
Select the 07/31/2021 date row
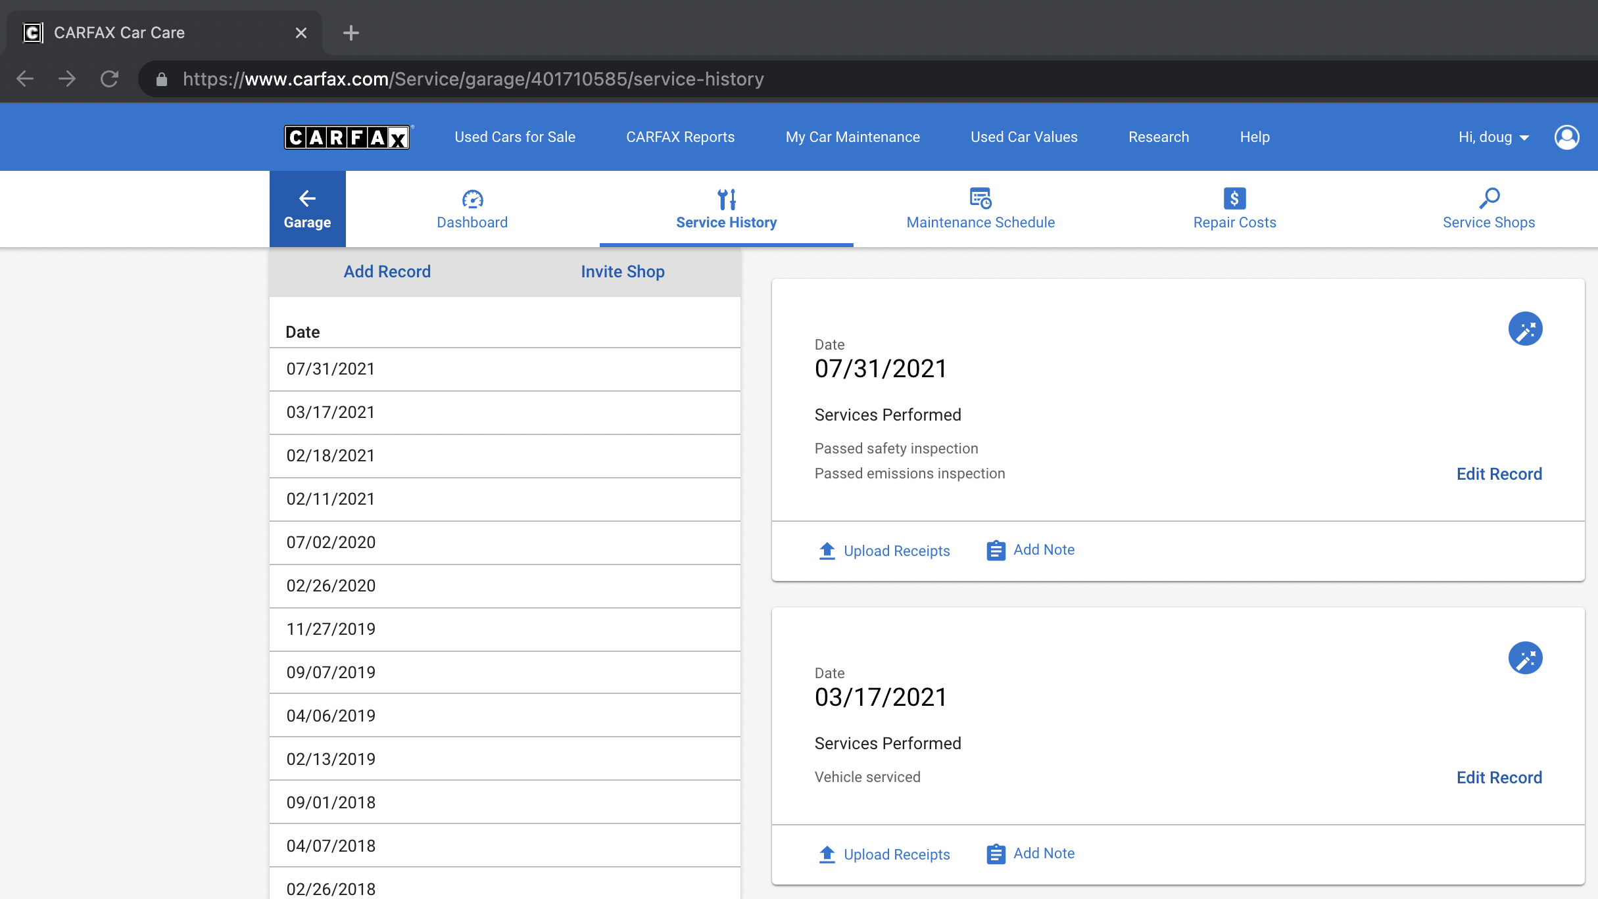point(505,369)
